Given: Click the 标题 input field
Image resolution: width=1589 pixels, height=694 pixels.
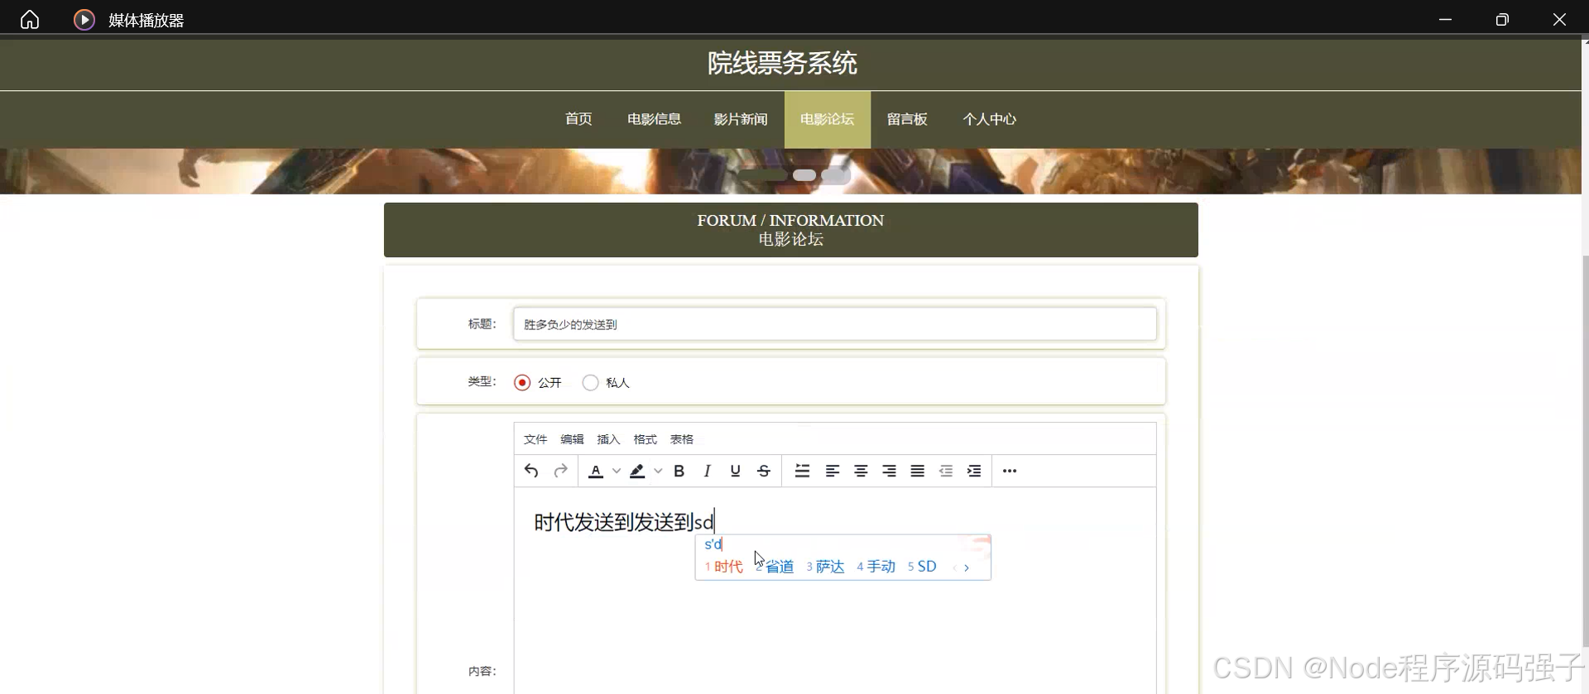Looking at the screenshot, I should 834,324.
